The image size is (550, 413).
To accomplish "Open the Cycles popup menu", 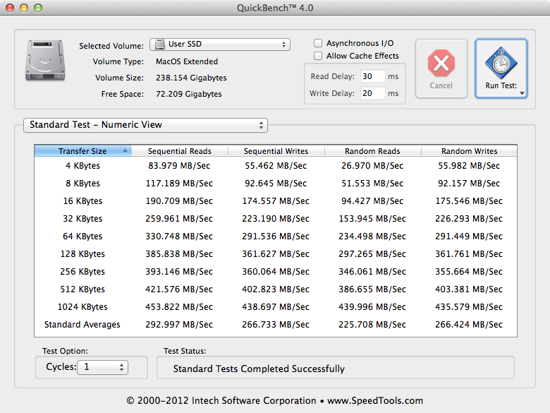I will coord(102,367).
